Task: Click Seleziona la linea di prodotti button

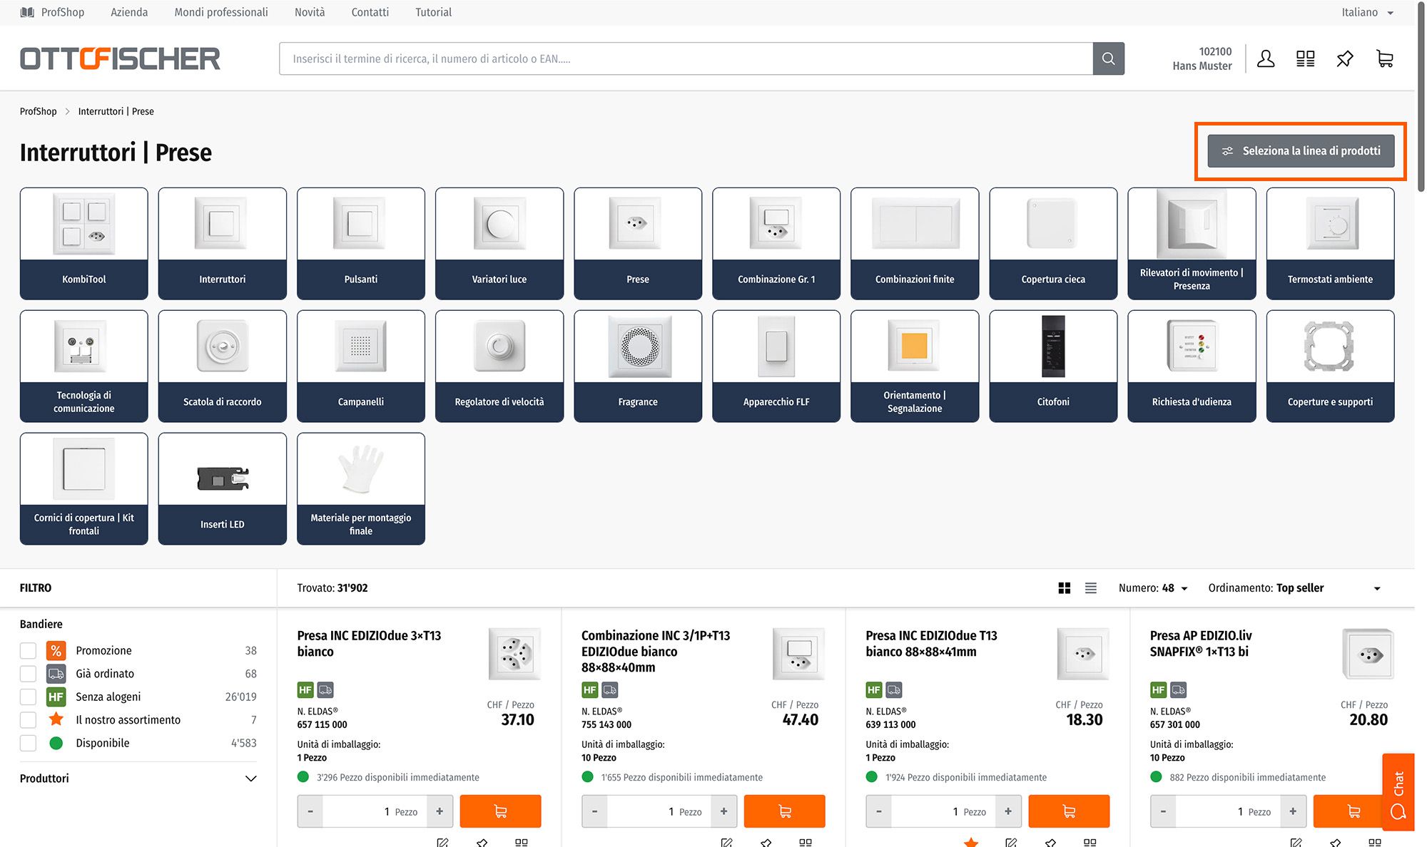Action: tap(1301, 151)
